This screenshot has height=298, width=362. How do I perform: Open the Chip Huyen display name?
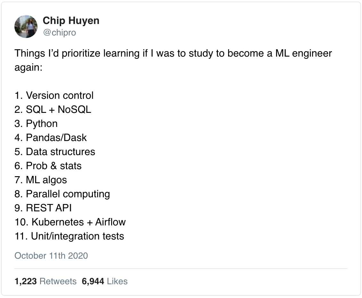71,21
